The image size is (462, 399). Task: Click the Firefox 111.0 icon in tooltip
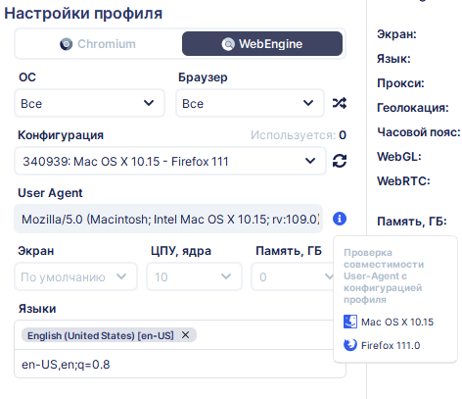tap(350, 345)
